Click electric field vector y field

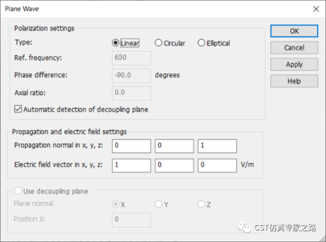(174, 165)
